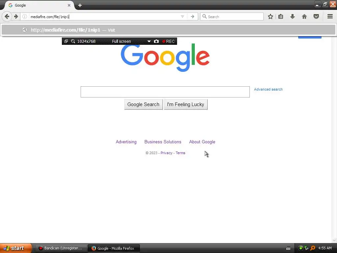Bookmark this page with the star icon
The image size is (337, 253).
(271, 16)
